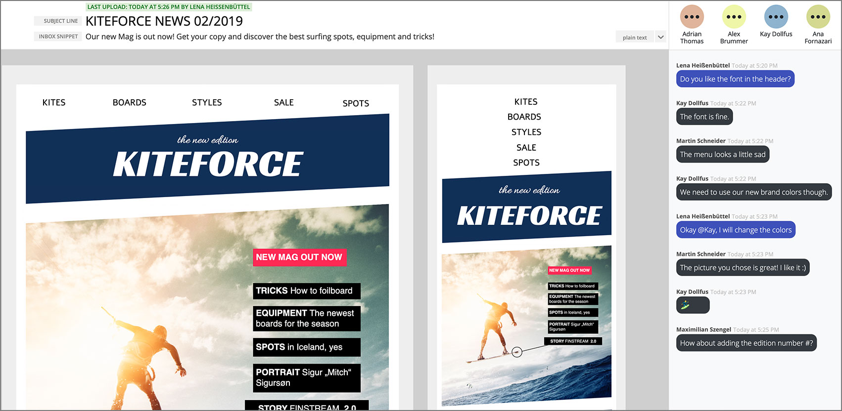The width and height of the screenshot is (842, 411).
Task: Click the INBOX SNIPPET label
Action: (58, 36)
